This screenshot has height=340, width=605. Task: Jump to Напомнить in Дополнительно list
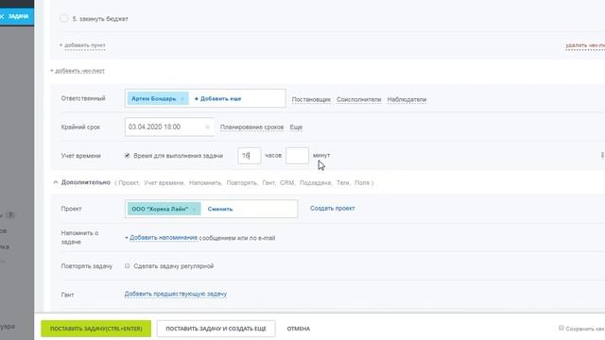(x=205, y=182)
